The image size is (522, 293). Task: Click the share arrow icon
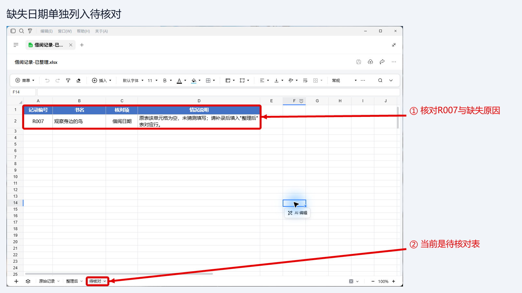click(x=382, y=62)
